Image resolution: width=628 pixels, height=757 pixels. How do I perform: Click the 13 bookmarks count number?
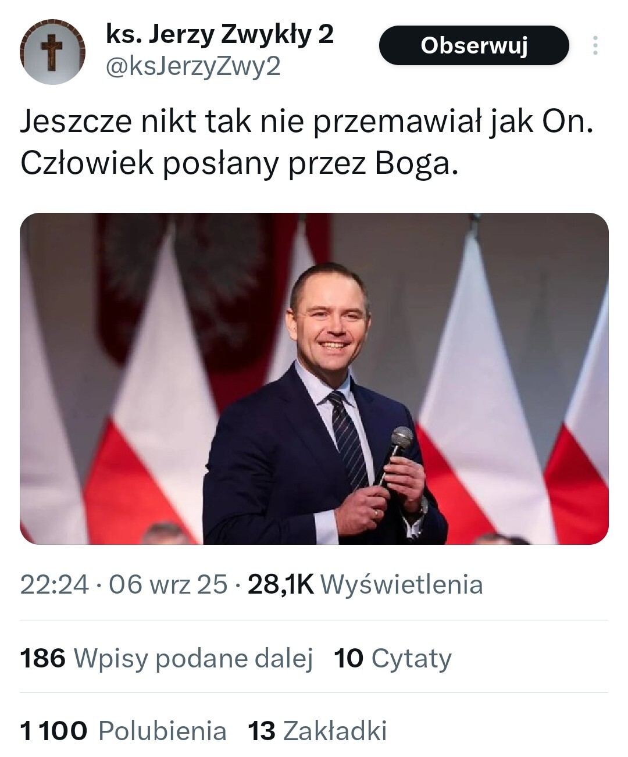click(261, 731)
